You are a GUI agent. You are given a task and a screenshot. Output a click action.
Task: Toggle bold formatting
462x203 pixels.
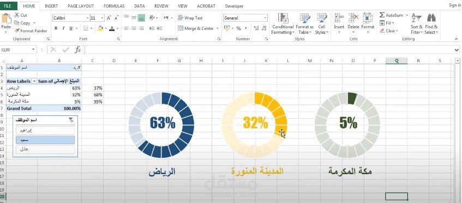point(56,28)
